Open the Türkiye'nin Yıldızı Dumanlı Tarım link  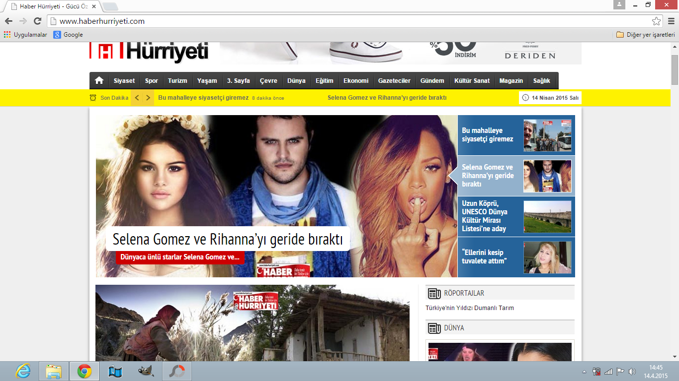click(470, 308)
